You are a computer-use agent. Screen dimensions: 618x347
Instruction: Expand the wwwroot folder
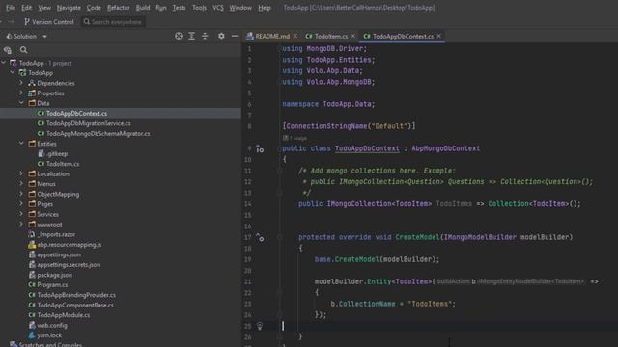[x=21, y=225]
